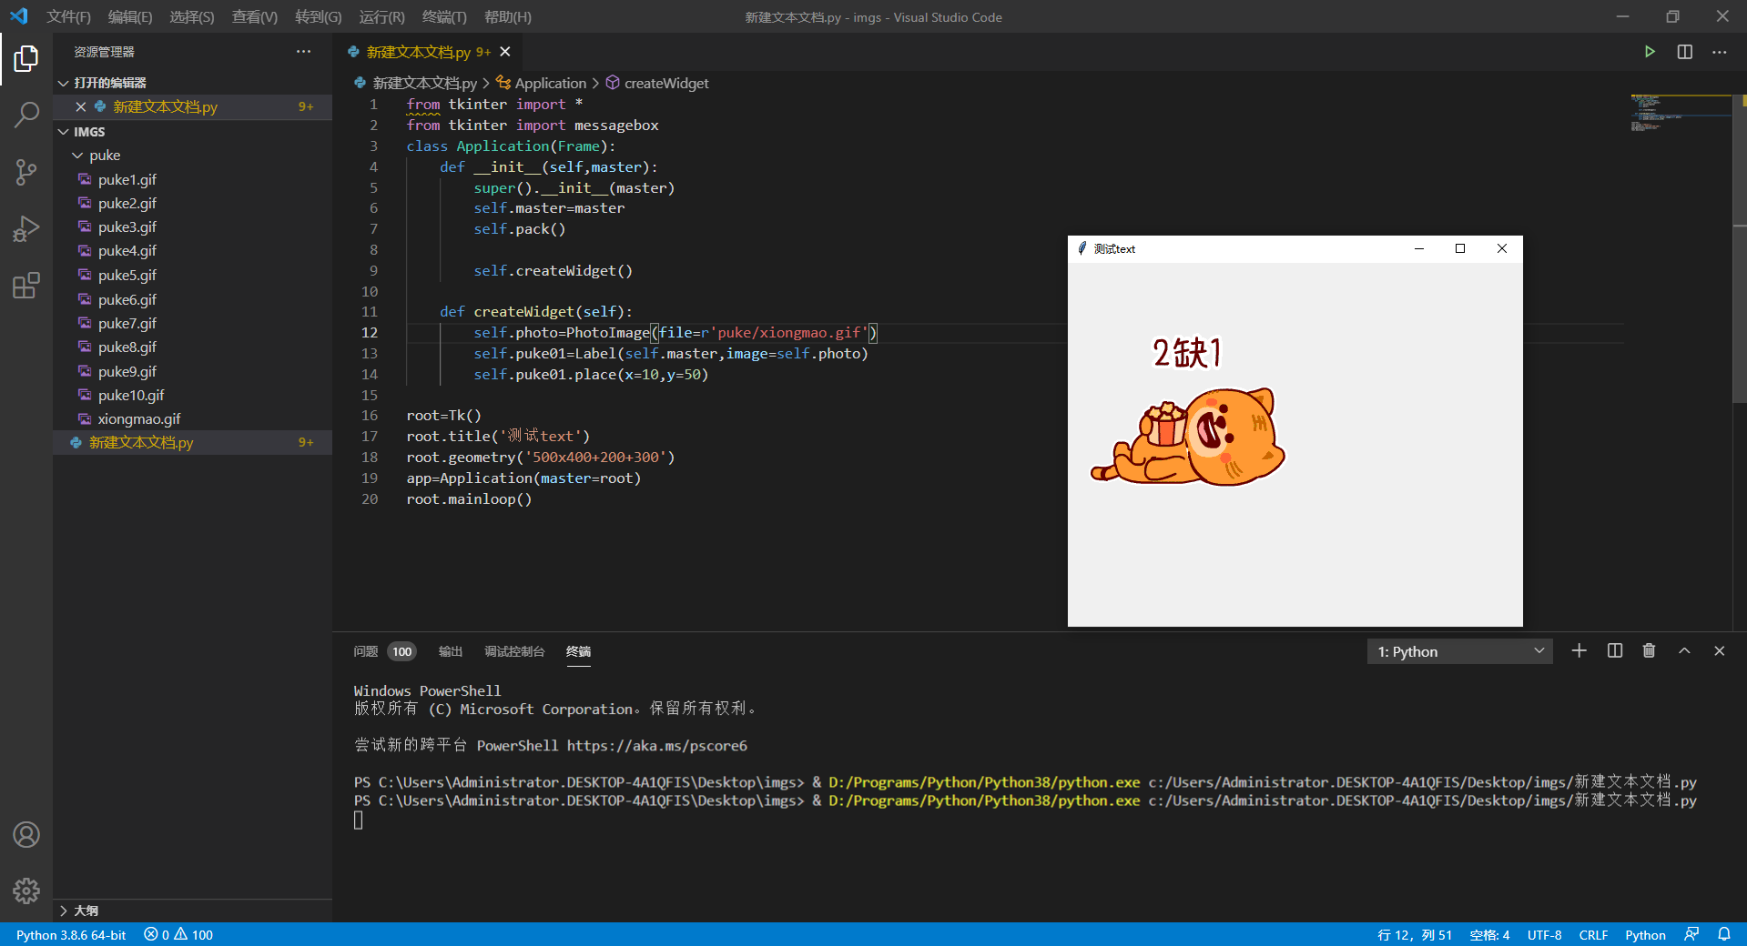Open the 终端(T) menu
This screenshot has height=946, width=1747.
tap(444, 16)
